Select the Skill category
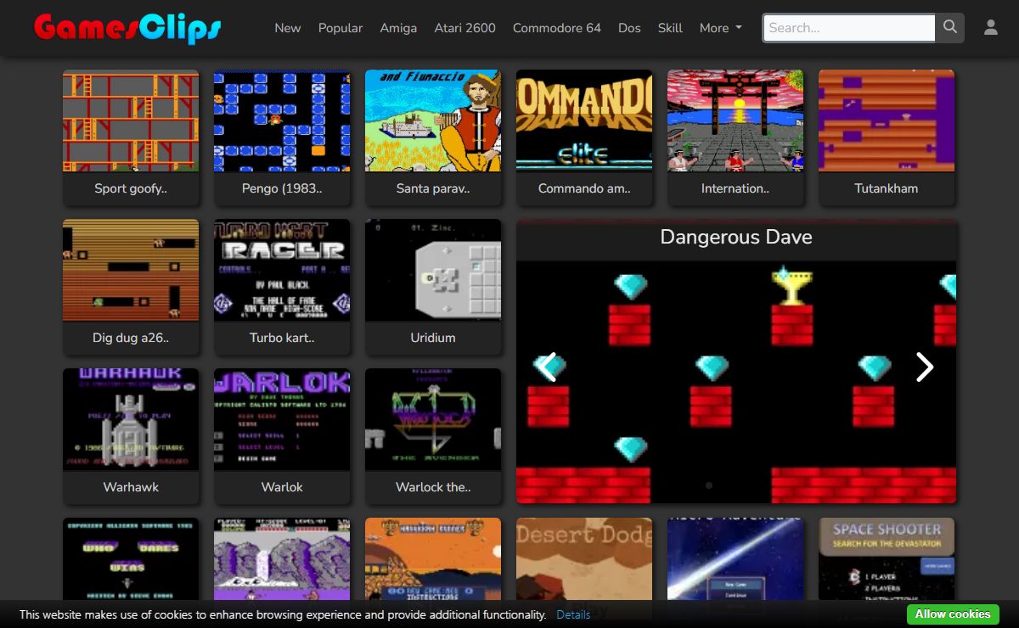 [x=670, y=28]
